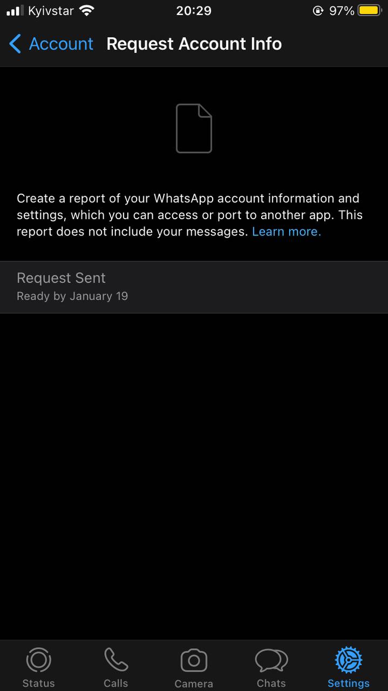Screen dimensions: 388x691
Task: Tap the Request Sent row
Action: [x=194, y=287]
